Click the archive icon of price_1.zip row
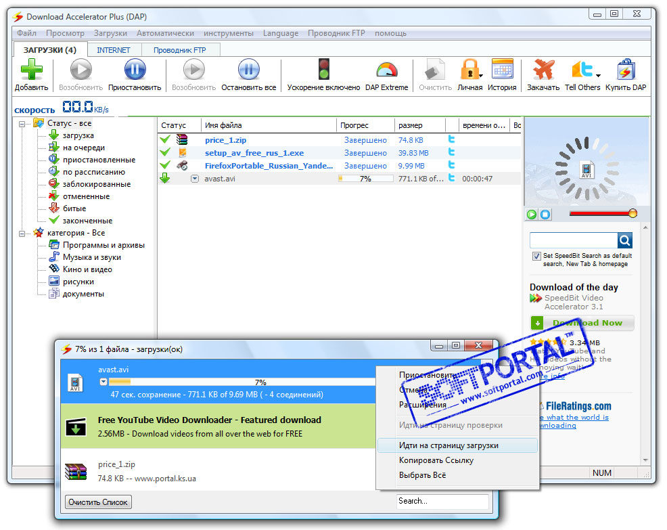Image resolution: width=667 pixels, height=530 pixels. pos(182,139)
